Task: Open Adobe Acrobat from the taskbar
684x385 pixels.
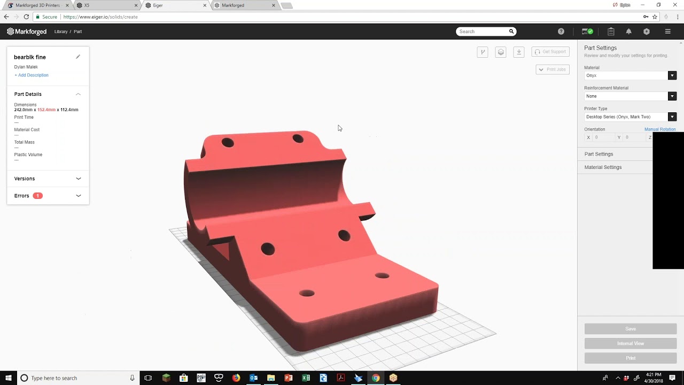Action: pyautogui.click(x=341, y=378)
